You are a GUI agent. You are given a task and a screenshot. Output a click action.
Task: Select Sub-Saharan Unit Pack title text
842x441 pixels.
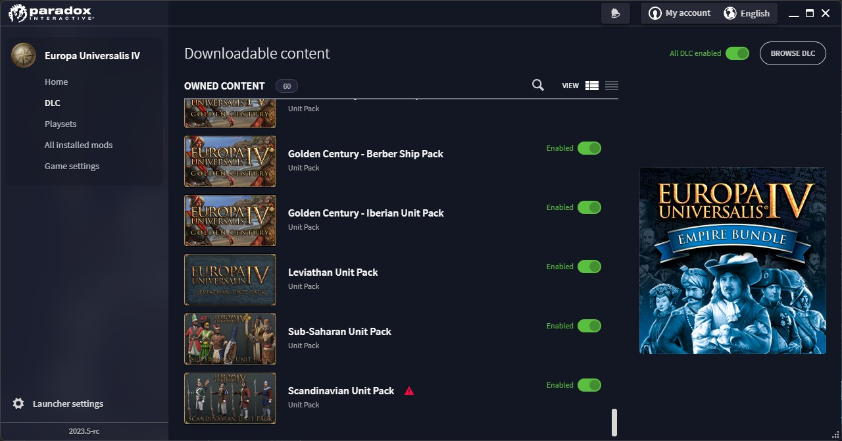pyautogui.click(x=339, y=332)
